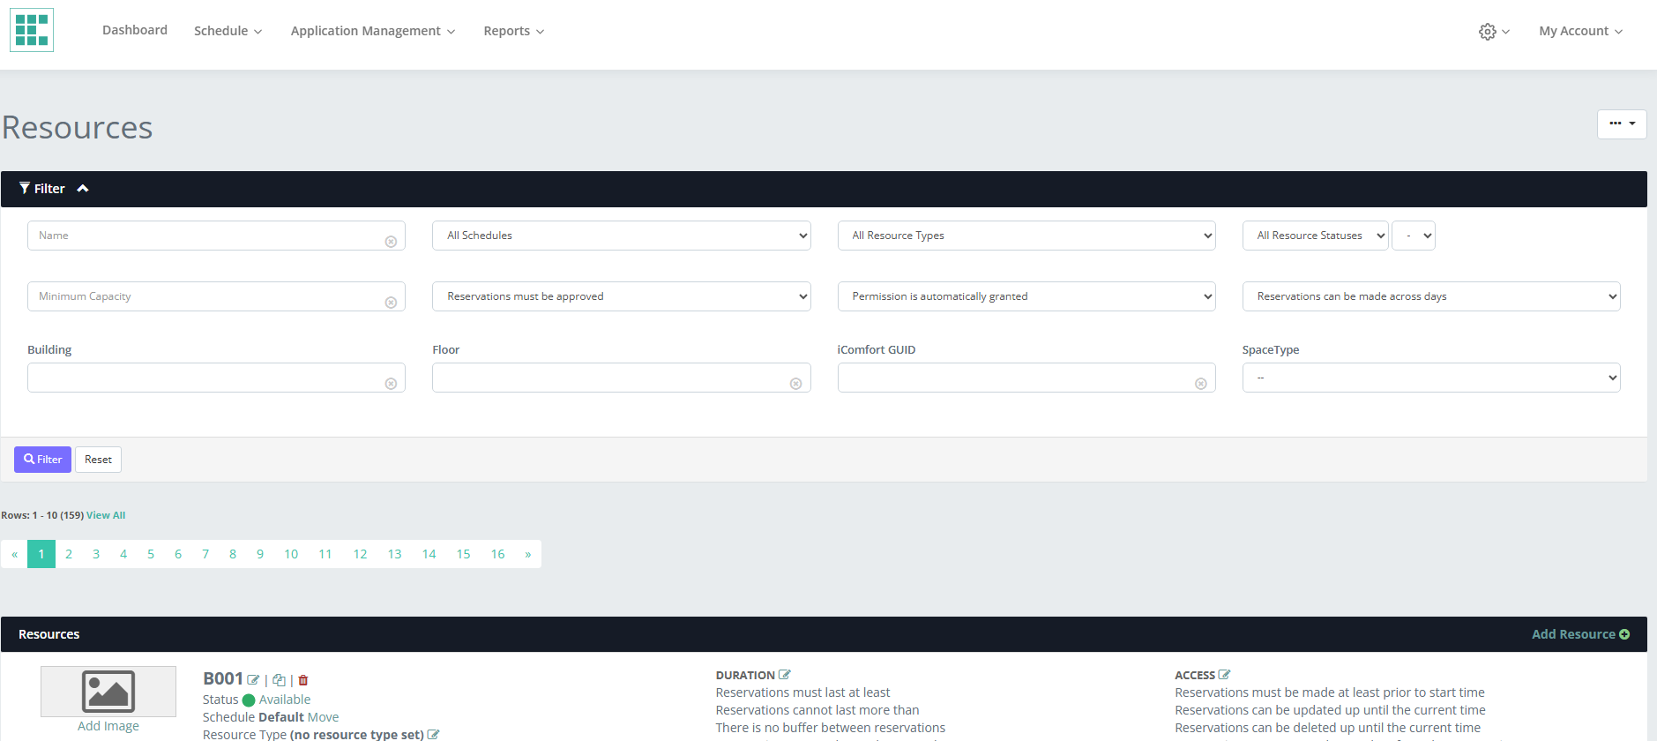Edit the ACCESS settings via its pencil icon
The width and height of the screenshot is (1657, 741).
point(1224,675)
